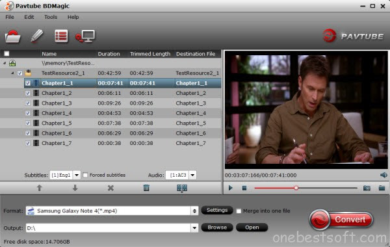Click the film icon of Chapter1_6
Image resolution: width=390 pixels, height=247 pixels.
point(36,133)
